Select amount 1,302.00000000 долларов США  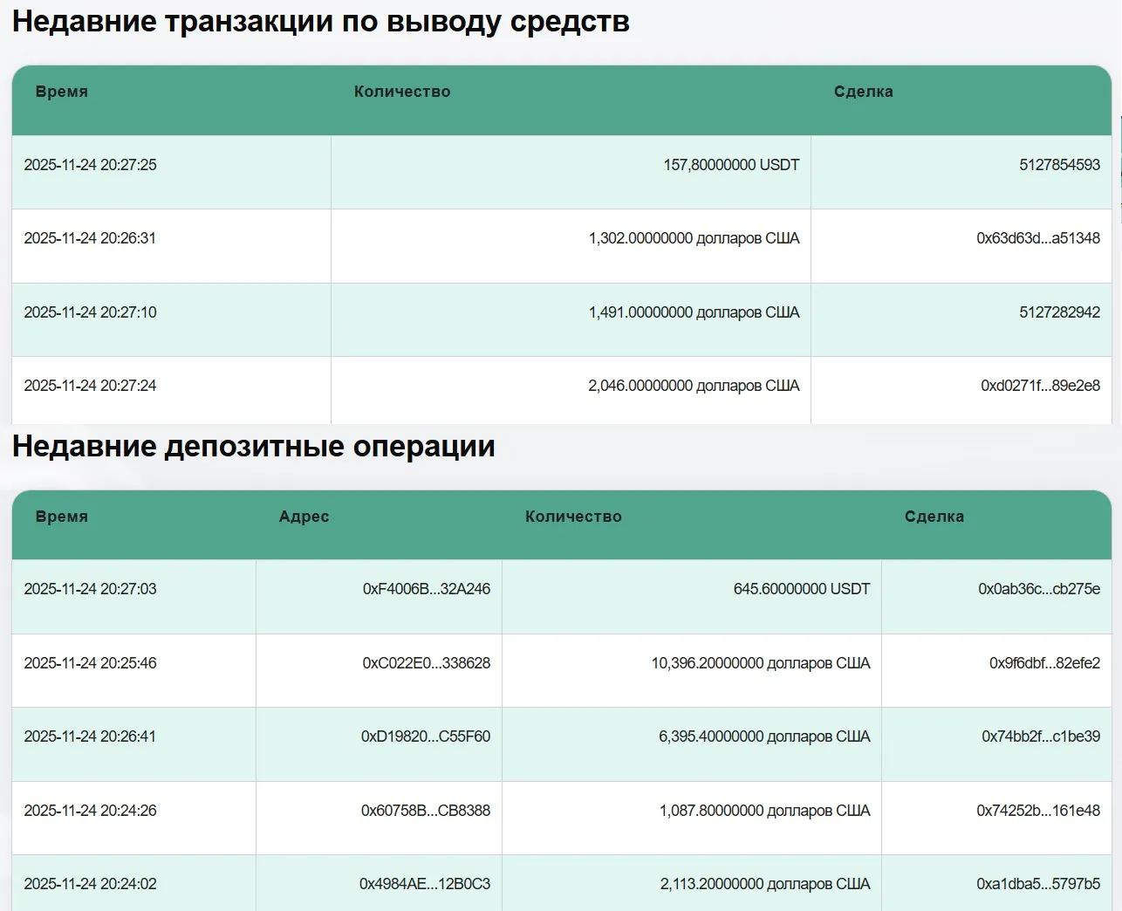[x=694, y=238]
